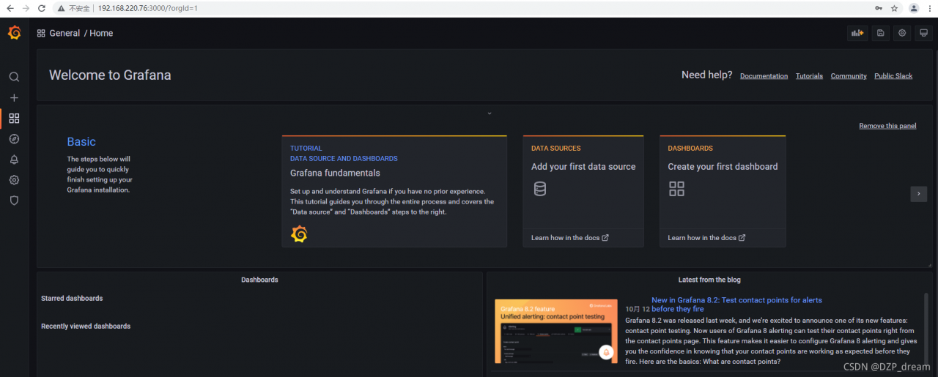The image size is (938, 377).
Task: Click the Recently viewed dashboards heading
Action: click(x=86, y=326)
